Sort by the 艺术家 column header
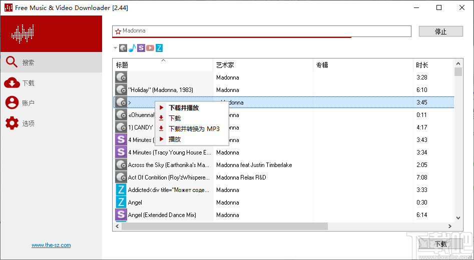 pyautogui.click(x=263, y=65)
